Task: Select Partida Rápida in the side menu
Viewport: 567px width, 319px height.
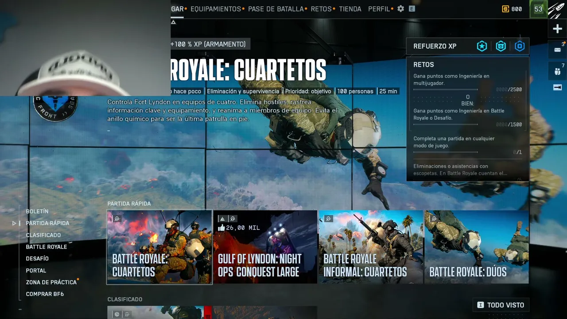Action: click(x=47, y=223)
